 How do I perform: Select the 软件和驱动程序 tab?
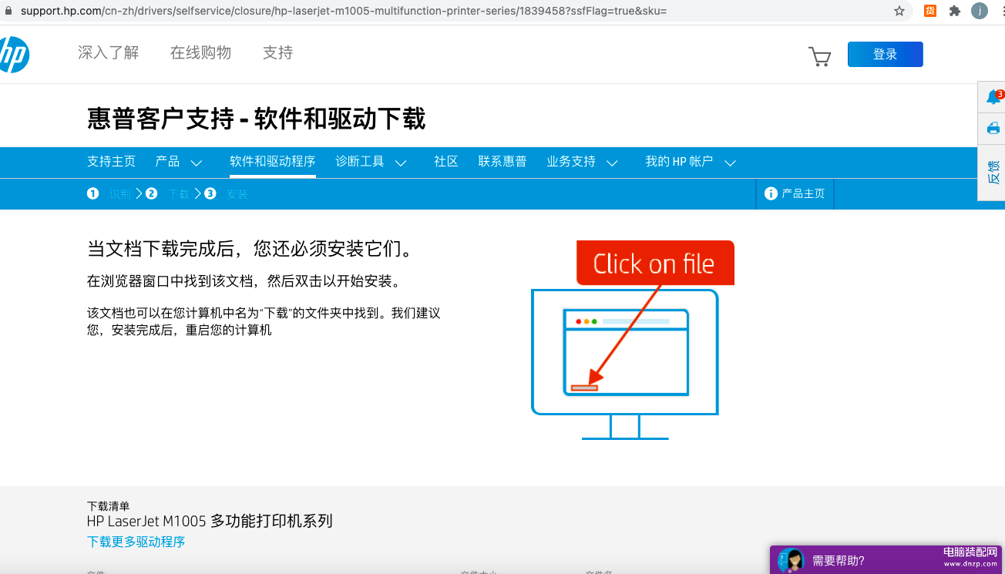(x=273, y=162)
